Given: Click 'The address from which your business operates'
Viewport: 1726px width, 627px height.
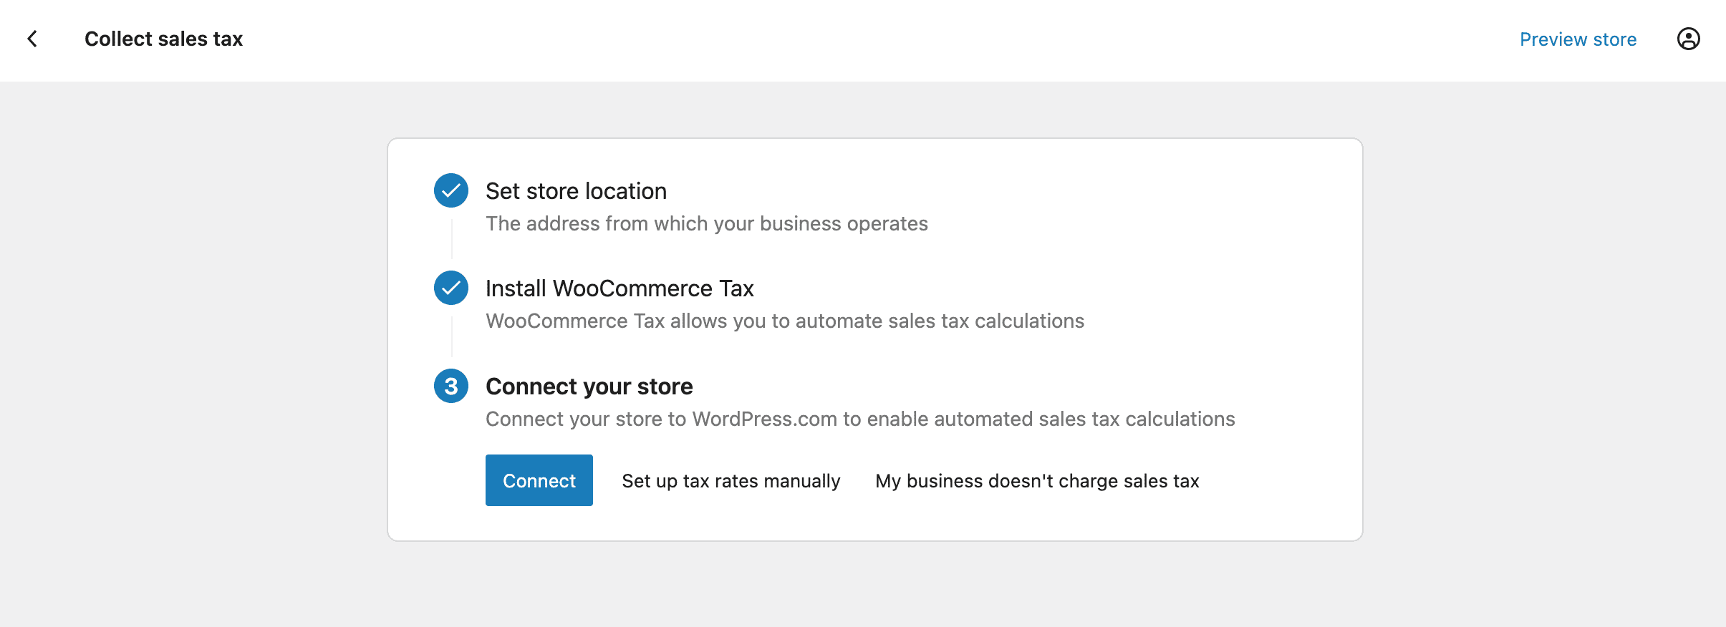Looking at the screenshot, I should pos(707,223).
